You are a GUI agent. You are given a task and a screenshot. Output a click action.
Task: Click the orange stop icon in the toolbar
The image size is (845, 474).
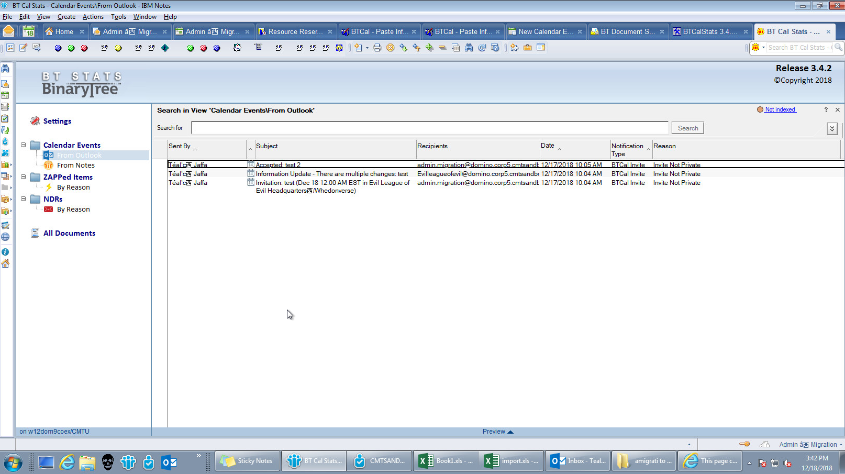[390, 48]
